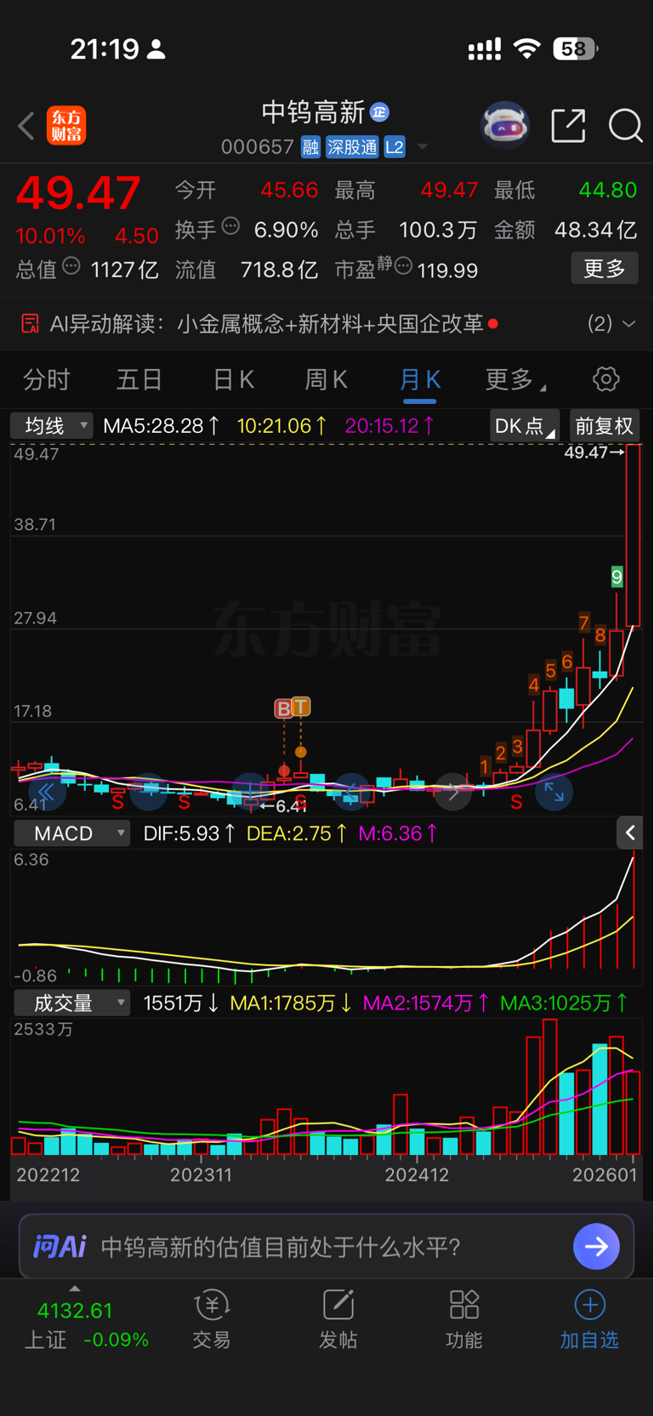
Task: Tap the info icon beside 总值
Action: point(71,266)
